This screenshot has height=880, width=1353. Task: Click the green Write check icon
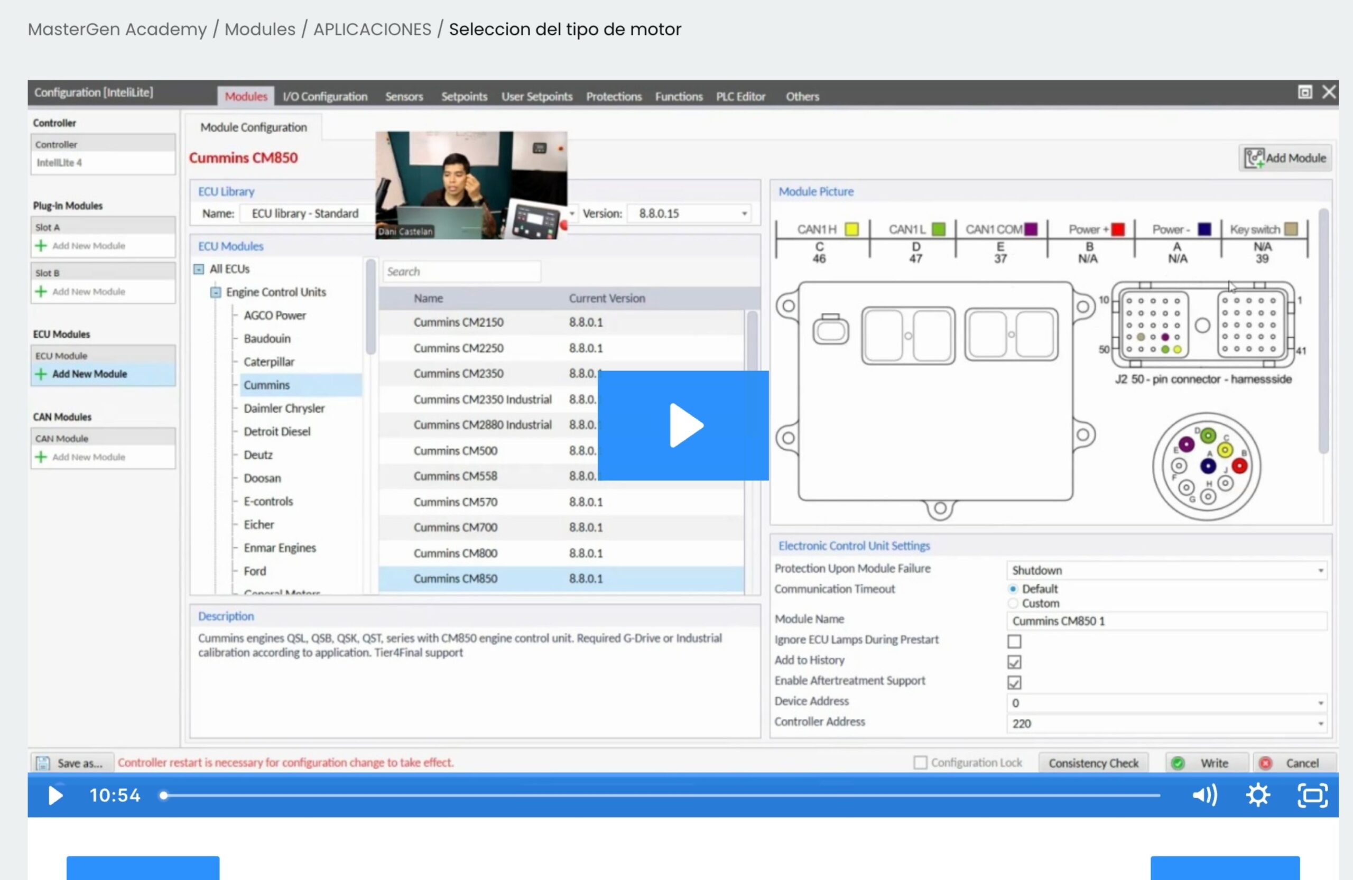pyautogui.click(x=1178, y=763)
